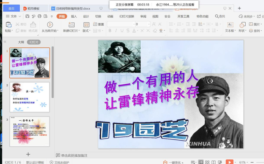Click the Shapes (形状) icon

243,25
